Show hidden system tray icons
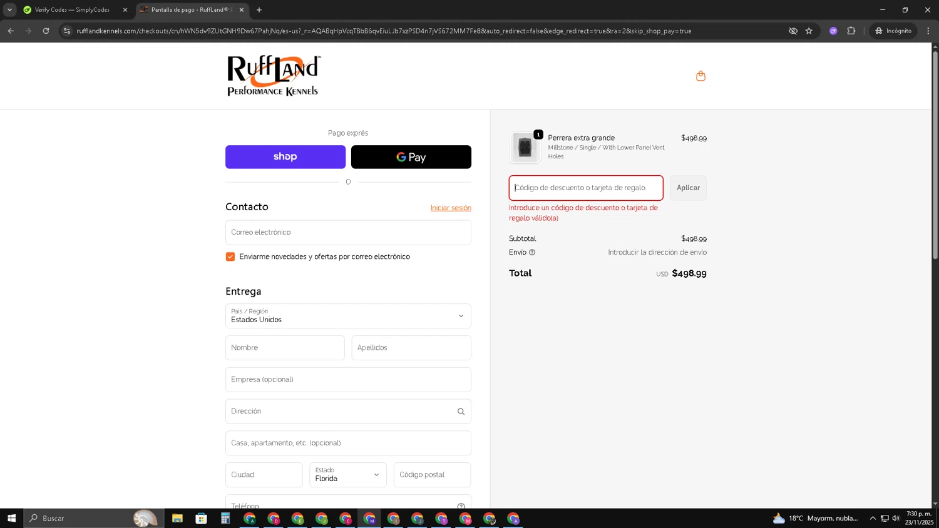This screenshot has width=939, height=528. [x=873, y=518]
